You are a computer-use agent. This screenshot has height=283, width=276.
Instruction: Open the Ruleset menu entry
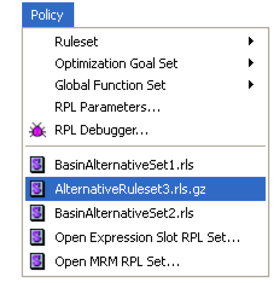(x=76, y=42)
